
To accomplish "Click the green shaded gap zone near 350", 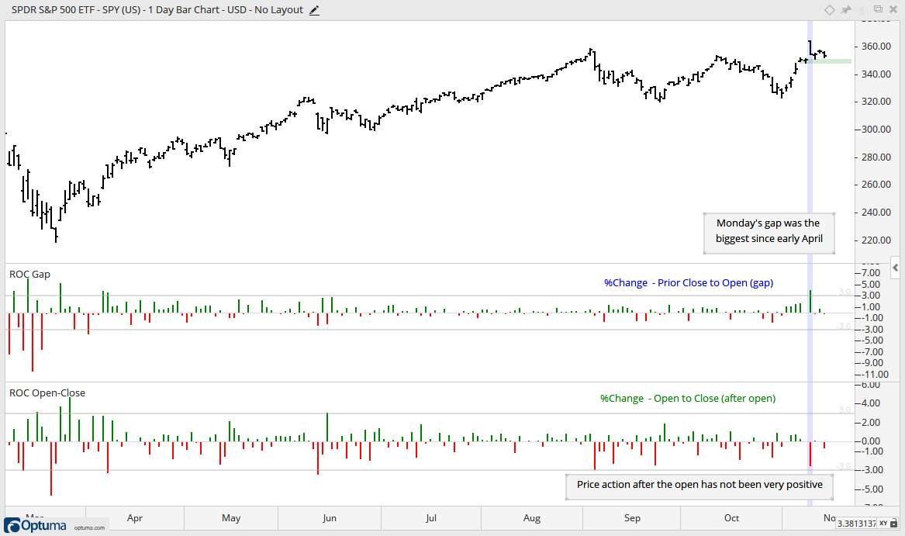I will tap(830, 61).
